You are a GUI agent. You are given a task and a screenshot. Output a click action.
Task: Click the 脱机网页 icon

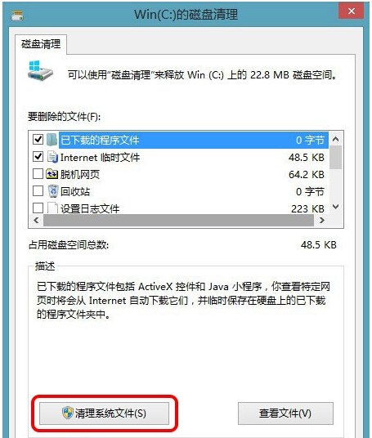point(52,174)
